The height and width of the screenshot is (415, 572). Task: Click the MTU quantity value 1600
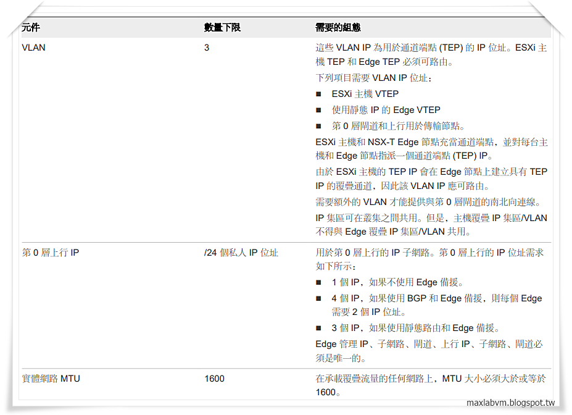click(x=215, y=379)
